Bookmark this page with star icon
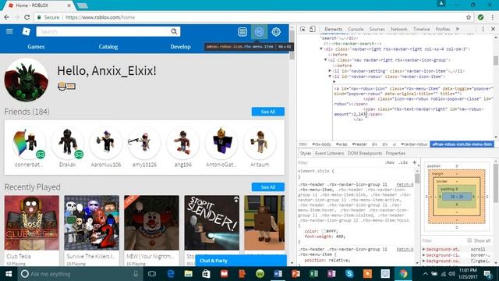The width and height of the screenshot is (499, 281). 469,17
